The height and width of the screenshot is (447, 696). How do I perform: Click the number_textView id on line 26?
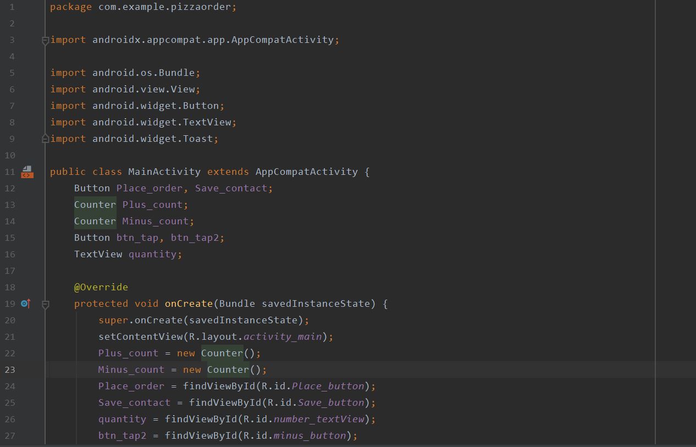pyautogui.click(x=319, y=418)
